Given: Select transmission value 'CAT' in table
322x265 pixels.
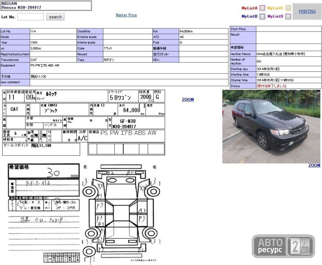Looking at the screenshot, I should [33, 60].
